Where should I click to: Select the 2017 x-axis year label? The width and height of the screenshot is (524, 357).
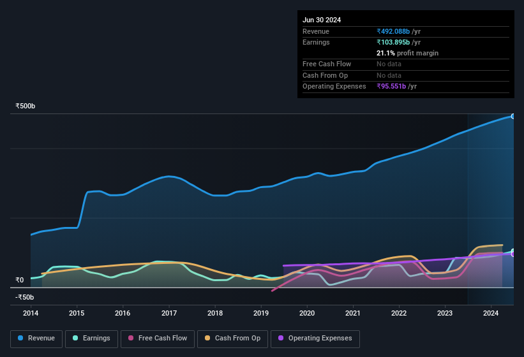pyautogui.click(x=168, y=313)
